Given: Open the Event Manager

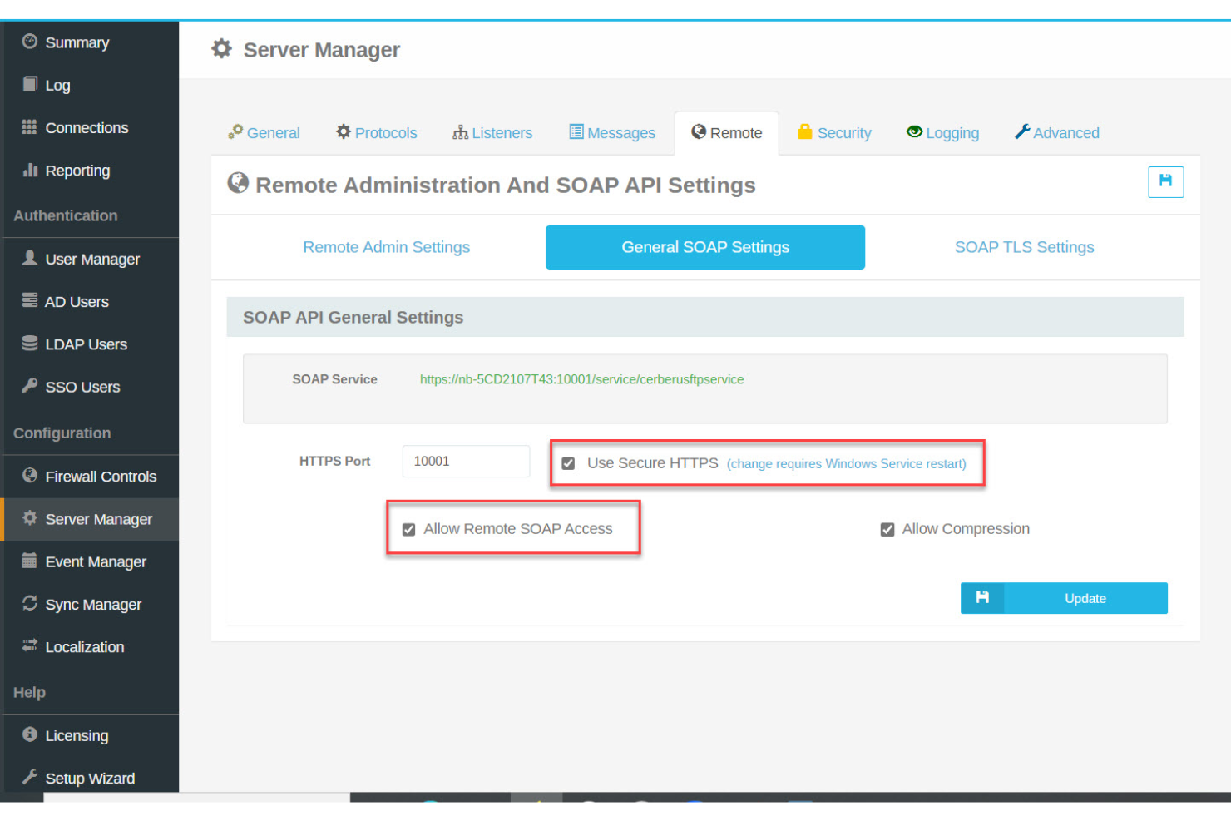Looking at the screenshot, I should tap(96, 561).
